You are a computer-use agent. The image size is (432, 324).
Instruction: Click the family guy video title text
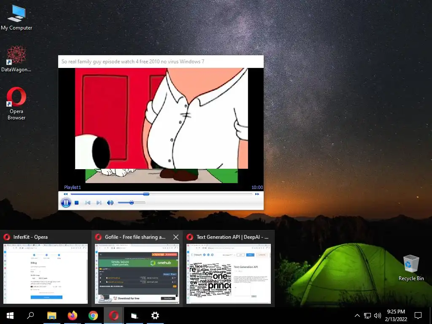[133, 62]
